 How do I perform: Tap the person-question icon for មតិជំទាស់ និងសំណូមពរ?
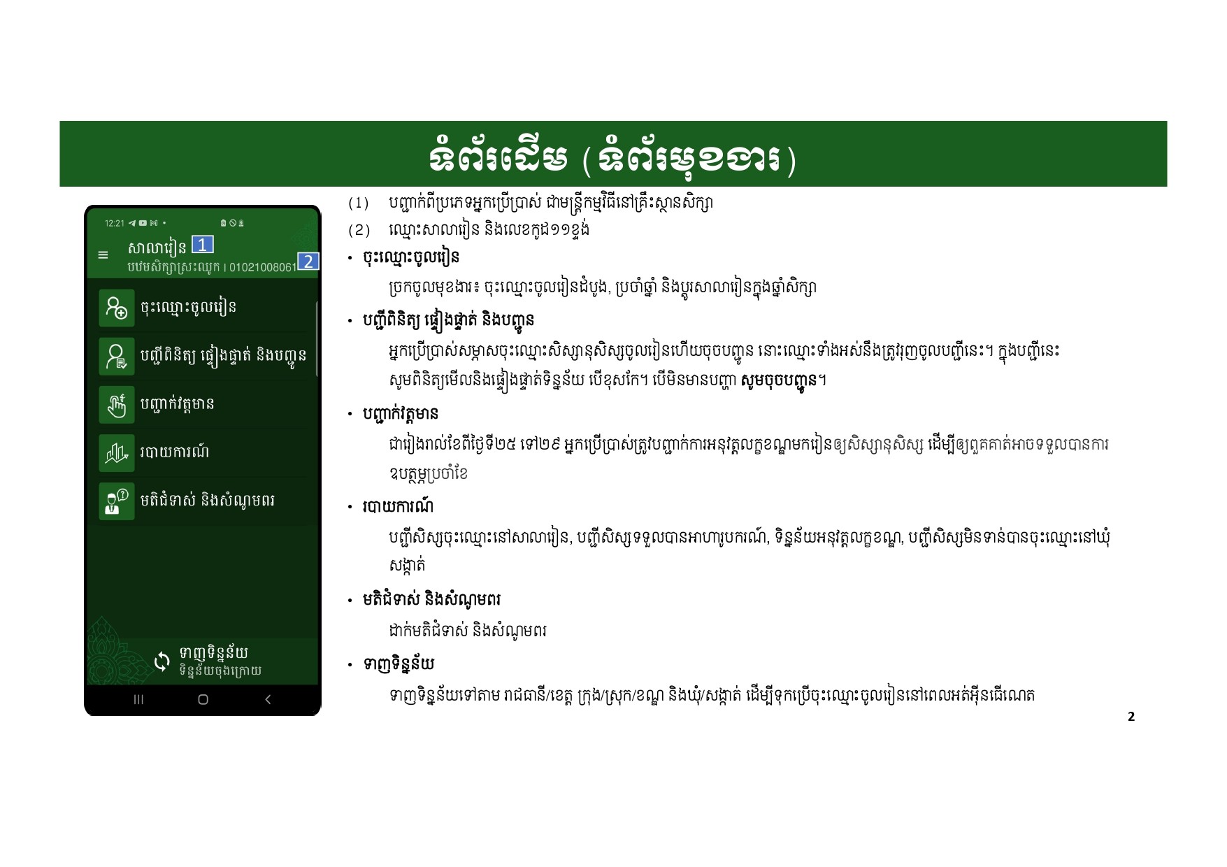[116, 501]
